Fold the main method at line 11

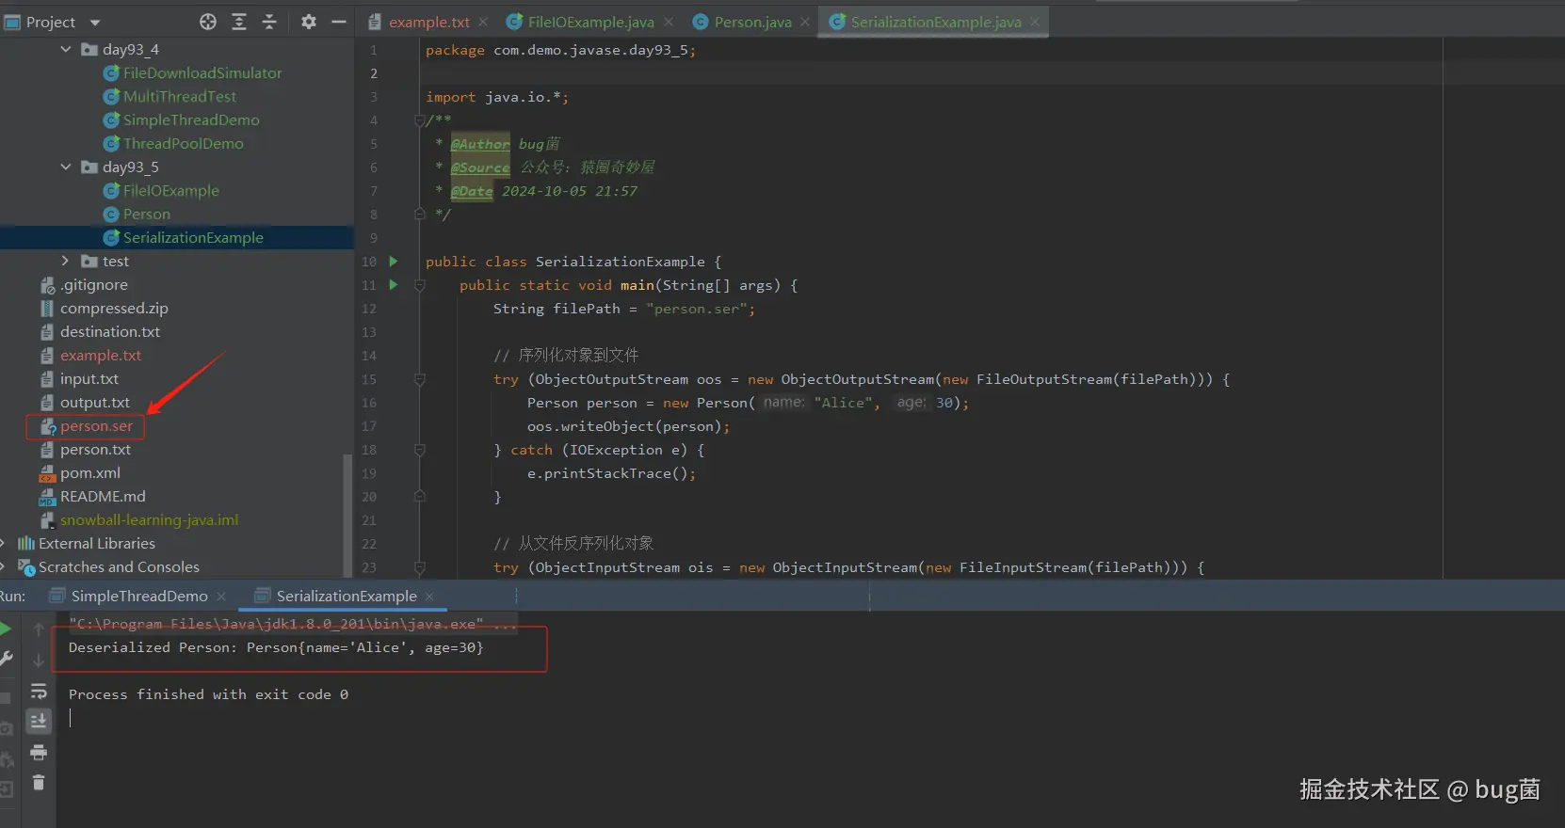[420, 285]
